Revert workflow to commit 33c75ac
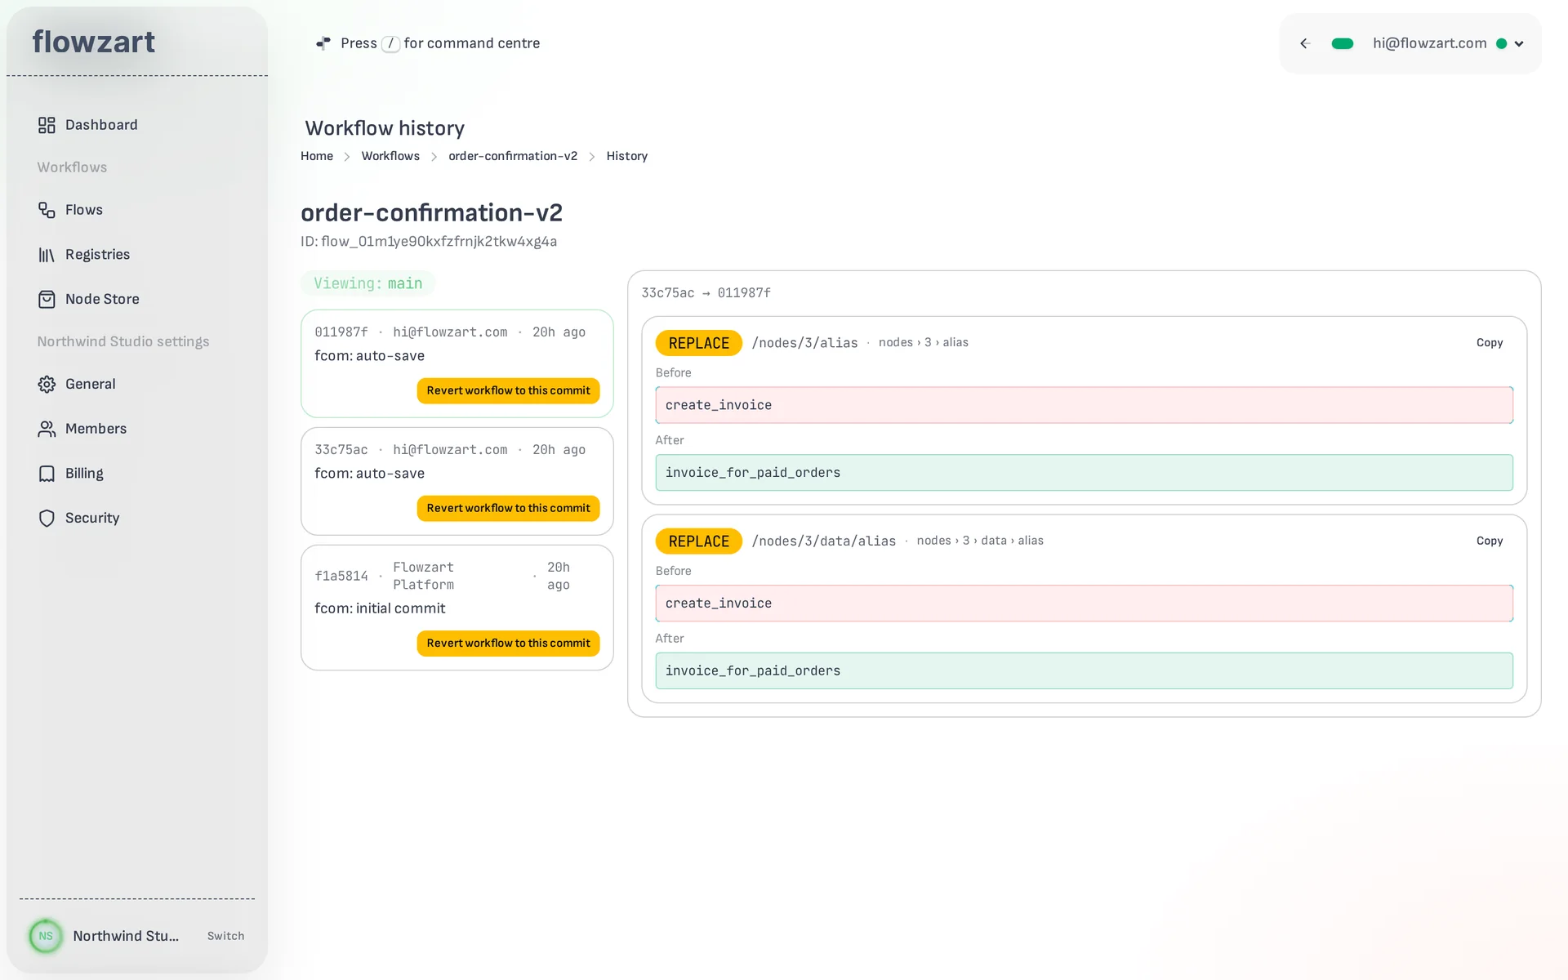 pos(508,508)
